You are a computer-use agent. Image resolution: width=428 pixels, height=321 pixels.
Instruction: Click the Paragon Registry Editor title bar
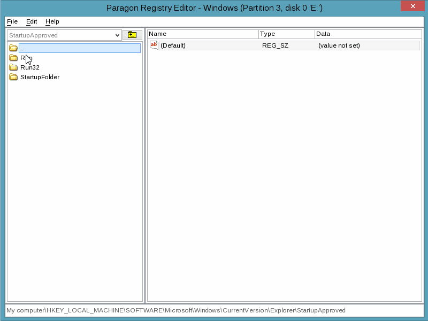pyautogui.click(x=215, y=7)
